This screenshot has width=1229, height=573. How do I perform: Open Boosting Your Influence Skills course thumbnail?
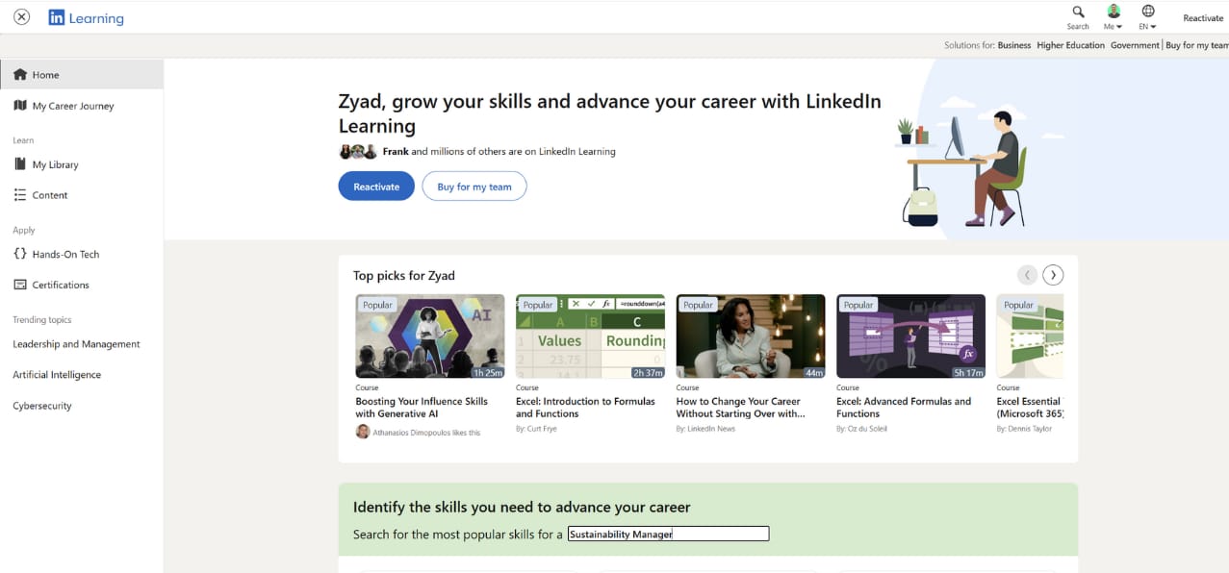tap(429, 336)
